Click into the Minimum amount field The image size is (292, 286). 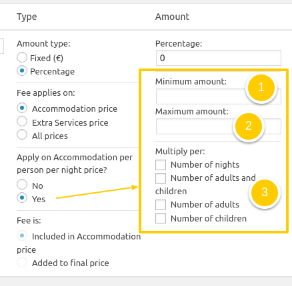point(219,96)
